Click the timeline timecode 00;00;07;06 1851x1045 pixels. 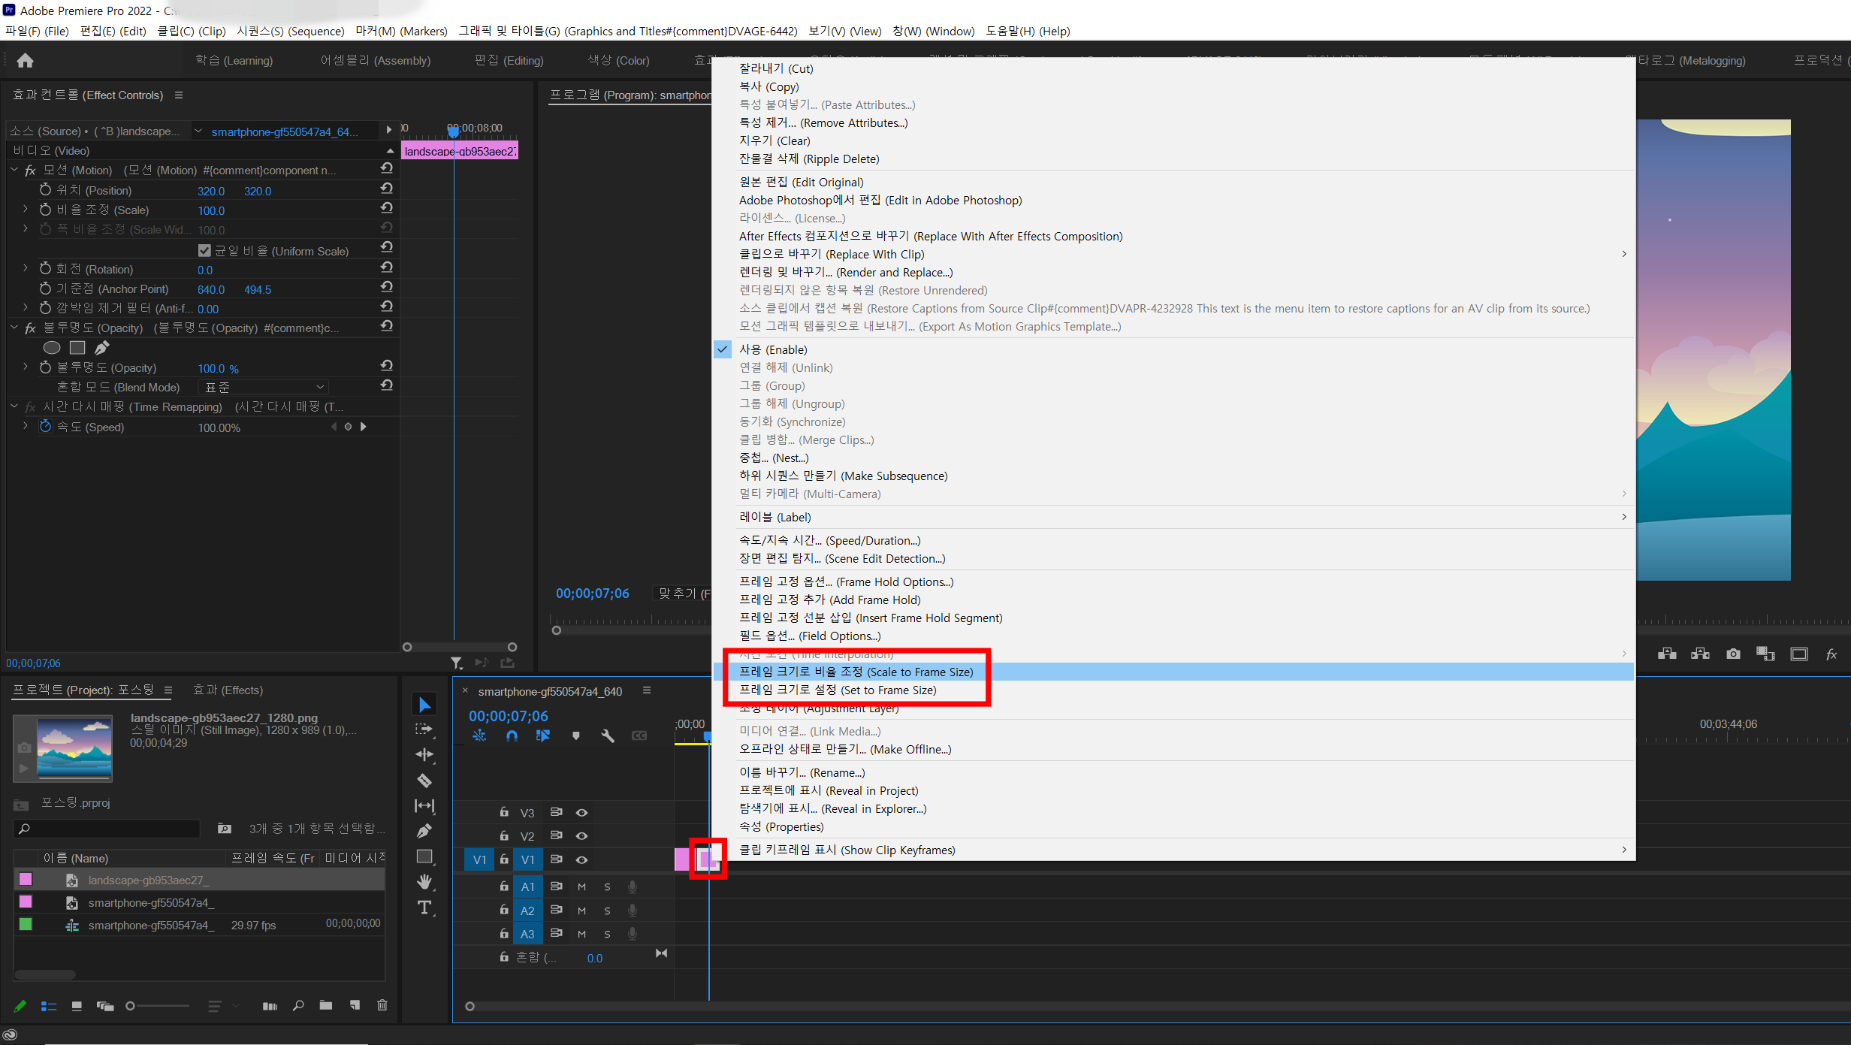(509, 716)
